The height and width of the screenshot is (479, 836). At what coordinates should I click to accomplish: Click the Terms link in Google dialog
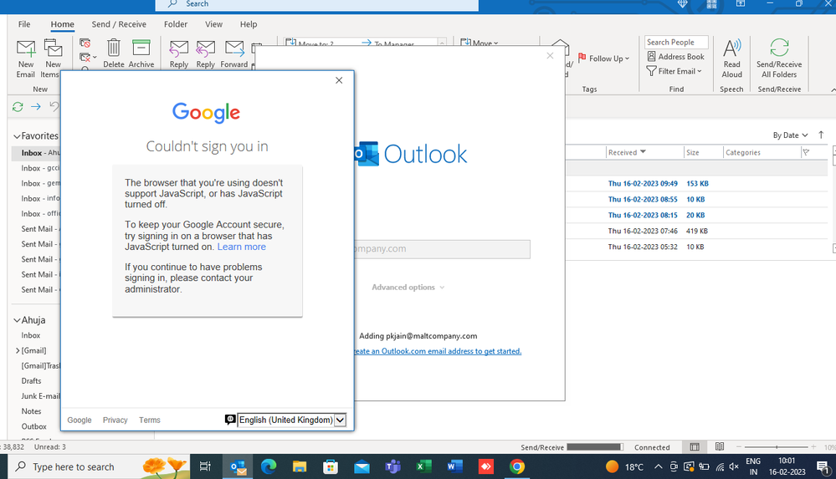(150, 420)
